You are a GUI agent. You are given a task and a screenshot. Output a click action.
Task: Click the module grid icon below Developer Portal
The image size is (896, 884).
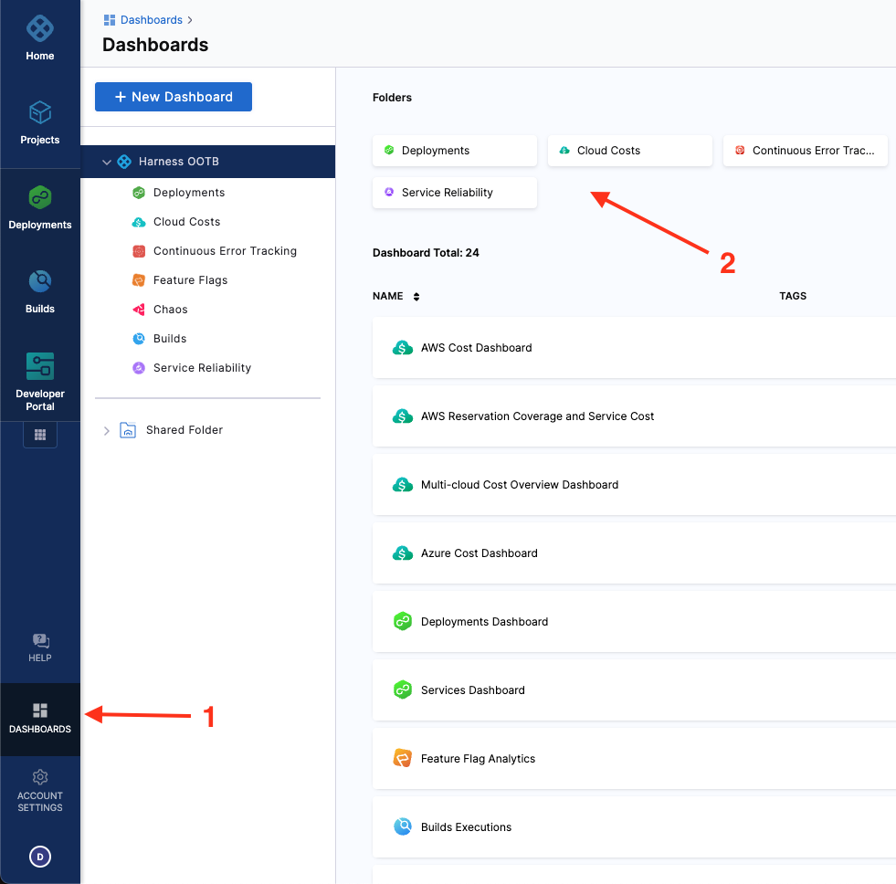pos(40,435)
